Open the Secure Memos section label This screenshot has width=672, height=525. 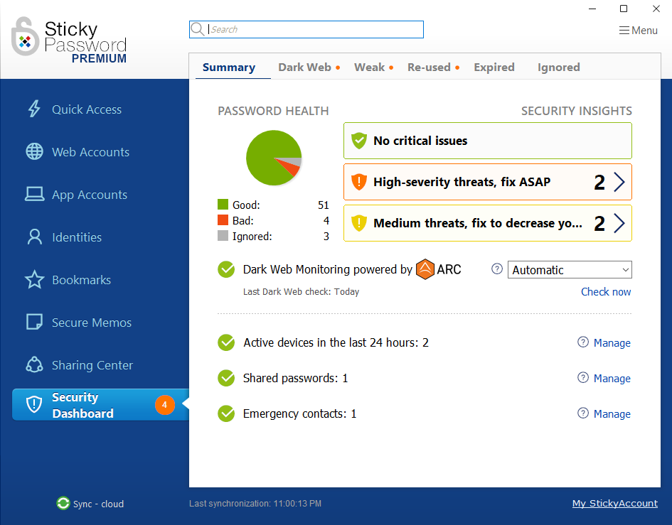pyautogui.click(x=92, y=322)
